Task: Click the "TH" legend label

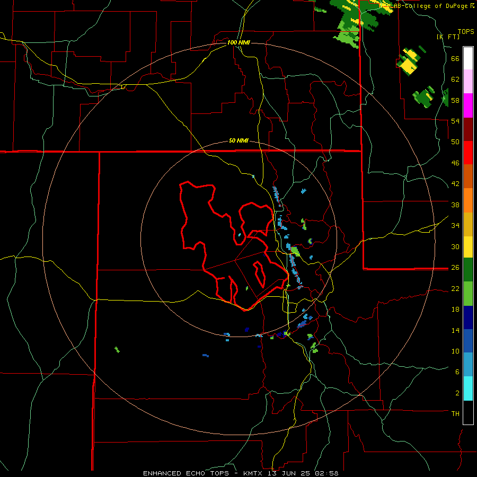Action: (455, 414)
